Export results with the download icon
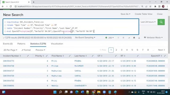Screen dimensions: 170x95 (139, 38)
